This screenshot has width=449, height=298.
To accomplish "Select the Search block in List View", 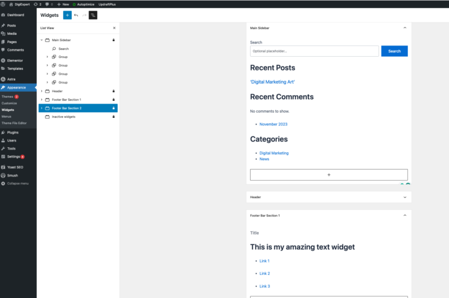I will click(x=63, y=49).
